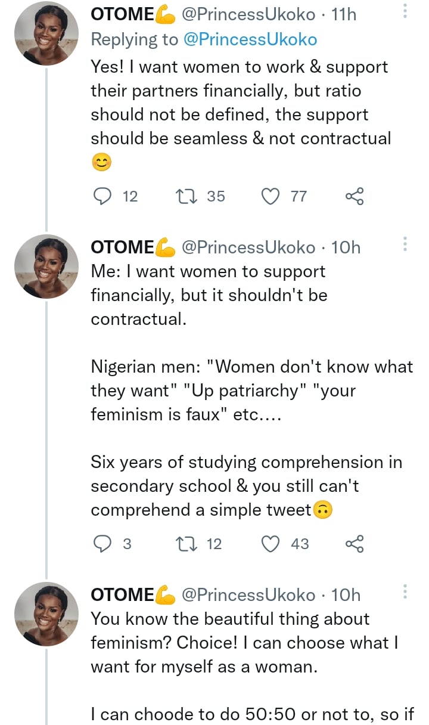Open more options on the Nigerian men tweet
This screenshot has width=429, height=725.
click(x=405, y=244)
